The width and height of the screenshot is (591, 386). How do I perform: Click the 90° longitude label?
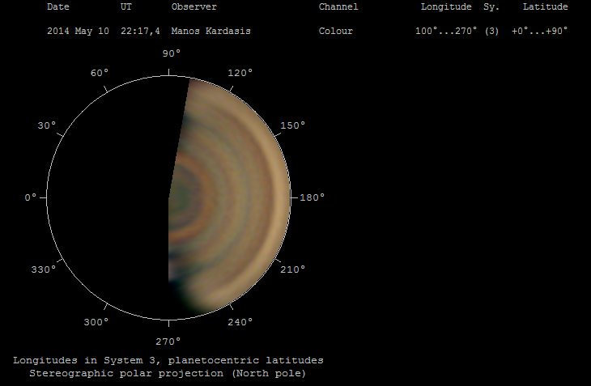click(x=172, y=53)
